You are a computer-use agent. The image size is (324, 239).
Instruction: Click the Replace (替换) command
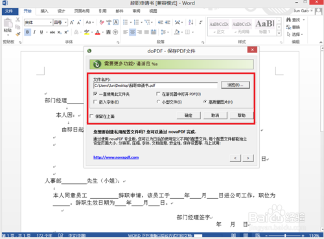coord(293,27)
